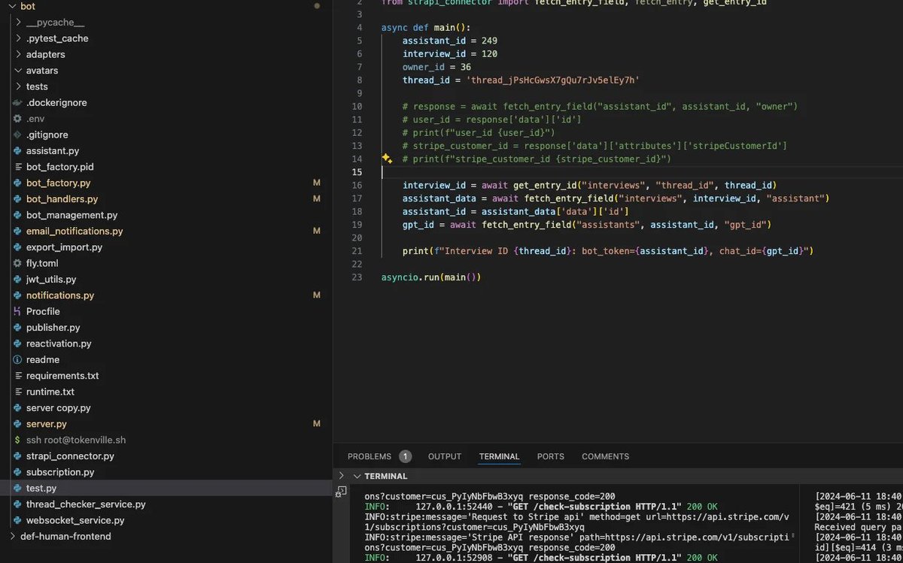
Task: Switch to the OUTPUT tab
Action: click(x=445, y=456)
